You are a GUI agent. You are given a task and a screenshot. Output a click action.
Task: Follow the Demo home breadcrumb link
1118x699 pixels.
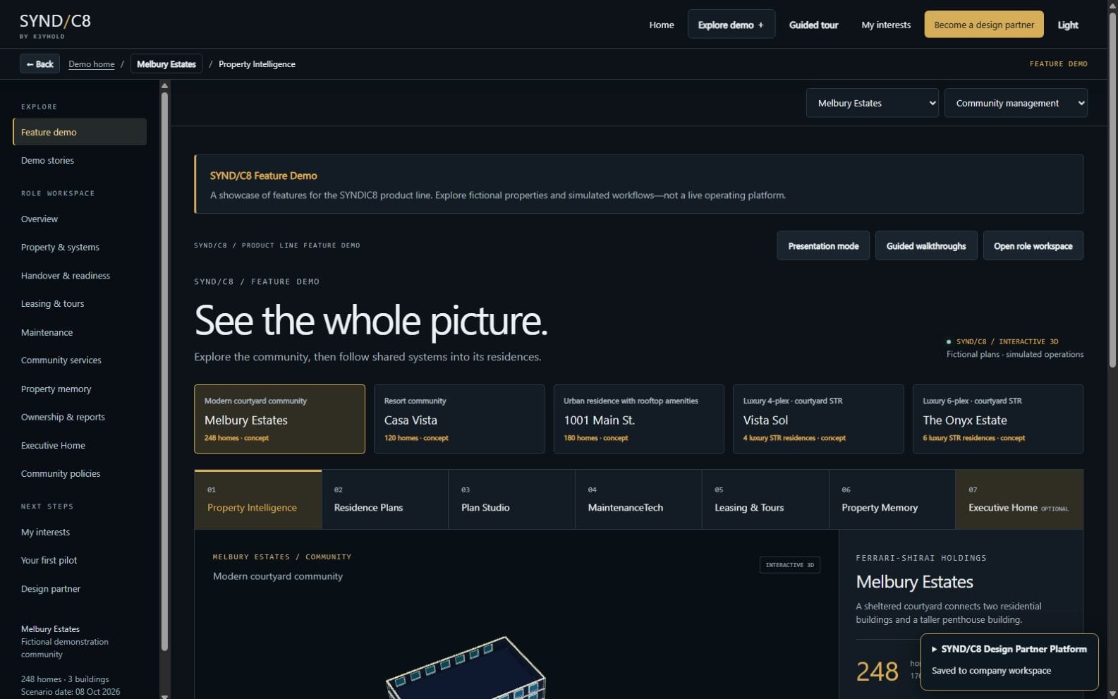(92, 64)
